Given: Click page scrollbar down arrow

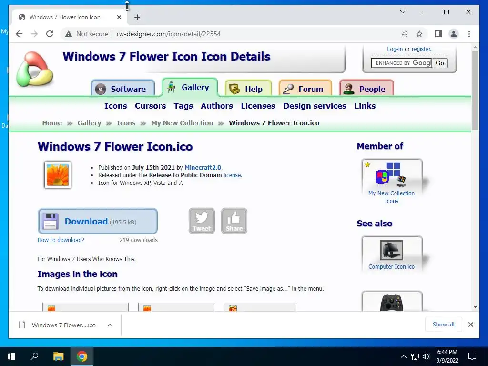Looking at the screenshot, I should click(475, 306).
